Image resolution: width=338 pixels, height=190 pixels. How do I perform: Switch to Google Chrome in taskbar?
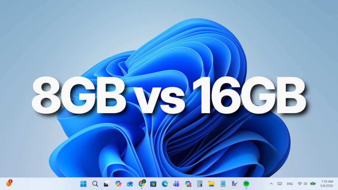point(142,183)
